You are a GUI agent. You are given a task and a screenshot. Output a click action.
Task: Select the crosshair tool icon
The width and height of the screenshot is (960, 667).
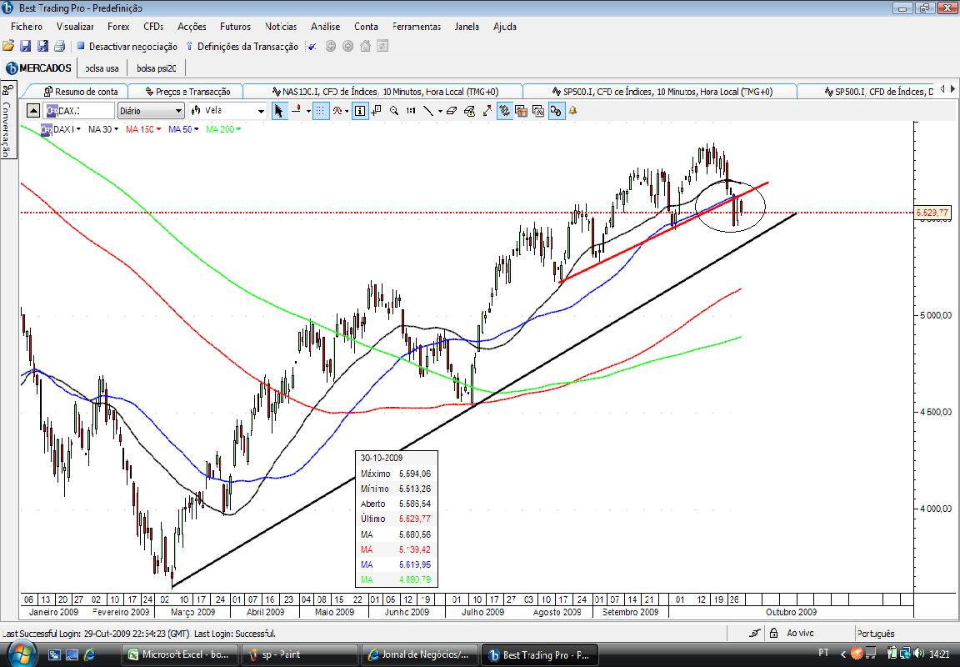pos(376,111)
